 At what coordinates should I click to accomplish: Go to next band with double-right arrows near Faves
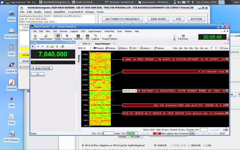216,48
